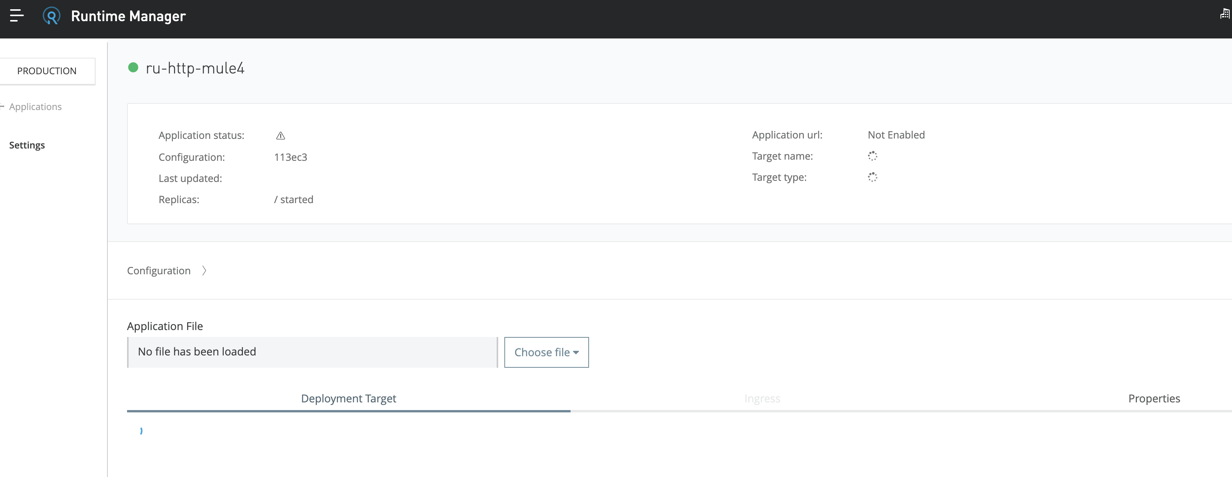1232x477 pixels.
Task: Click the Target type loading spinner
Action: click(872, 177)
